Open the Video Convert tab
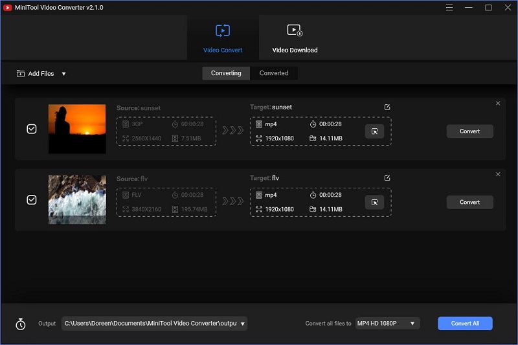Viewport: 518px width, 345px height. pyautogui.click(x=223, y=38)
